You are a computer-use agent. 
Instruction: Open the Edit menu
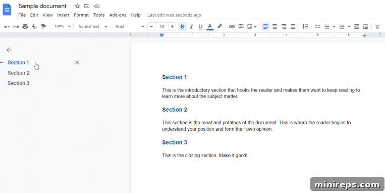pos(34,15)
